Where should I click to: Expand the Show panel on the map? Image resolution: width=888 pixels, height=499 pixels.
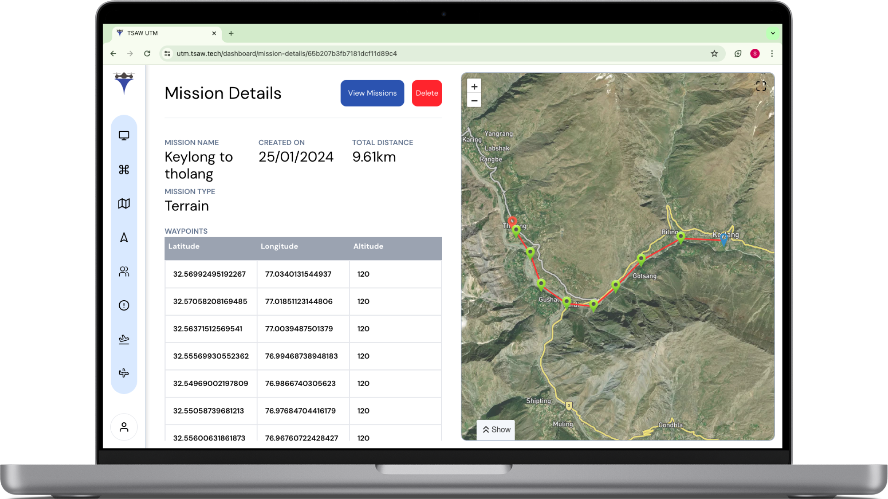tap(496, 429)
